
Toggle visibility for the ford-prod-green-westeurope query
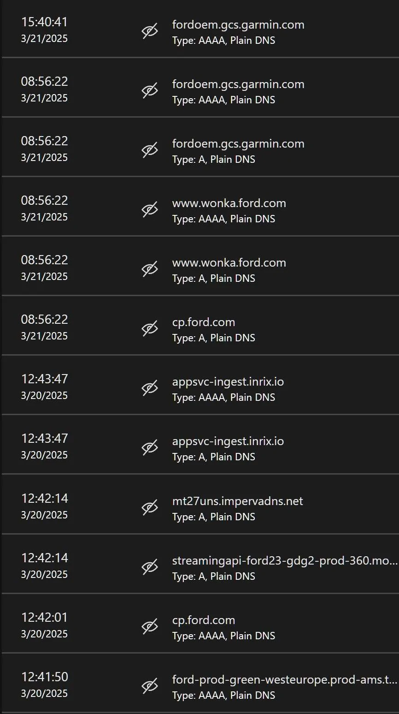click(150, 686)
